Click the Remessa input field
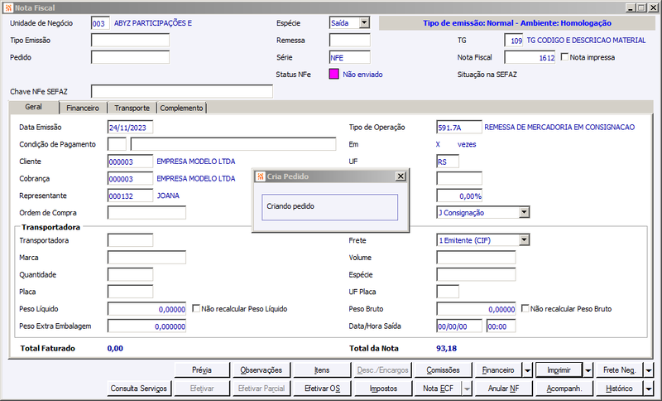This screenshot has height=401, width=662. coord(349,40)
